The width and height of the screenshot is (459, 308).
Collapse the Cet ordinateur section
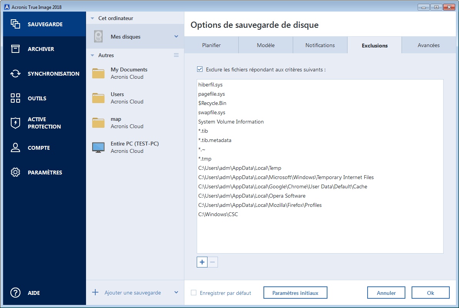(x=93, y=18)
